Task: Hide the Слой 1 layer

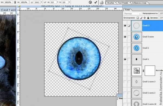Action: coord(125,59)
